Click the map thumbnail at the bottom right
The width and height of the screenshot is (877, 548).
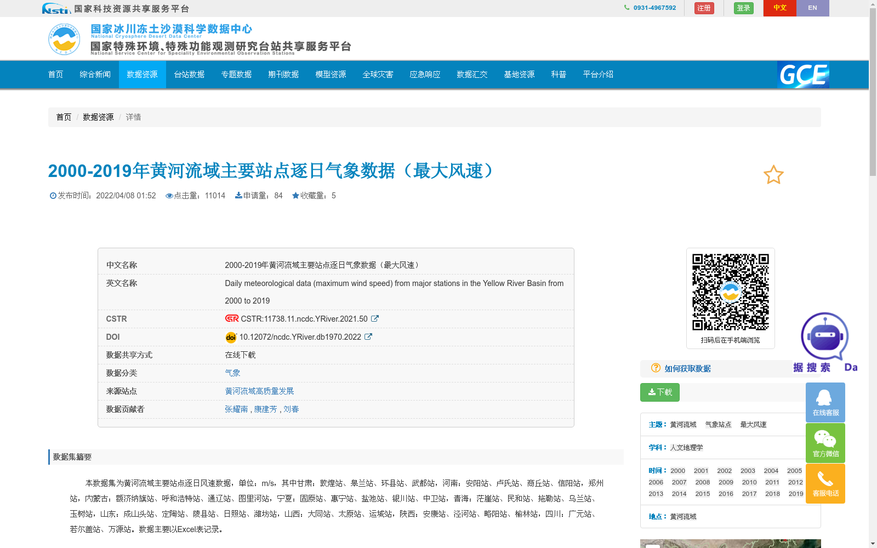tap(731, 544)
